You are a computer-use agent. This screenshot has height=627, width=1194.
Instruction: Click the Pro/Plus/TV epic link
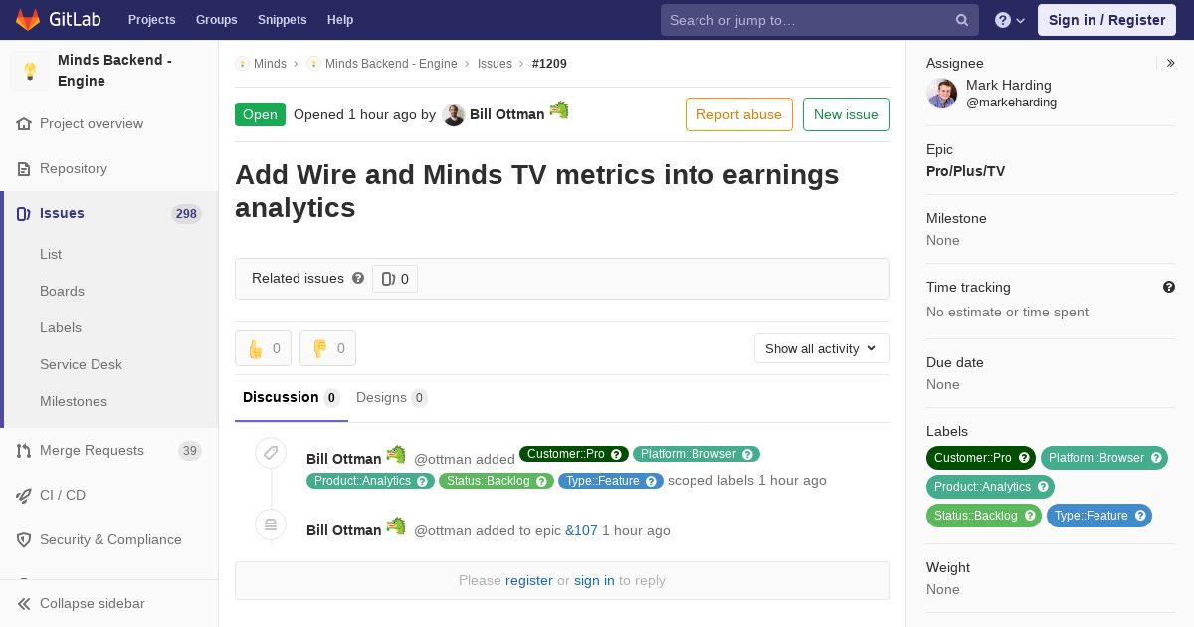point(965,171)
